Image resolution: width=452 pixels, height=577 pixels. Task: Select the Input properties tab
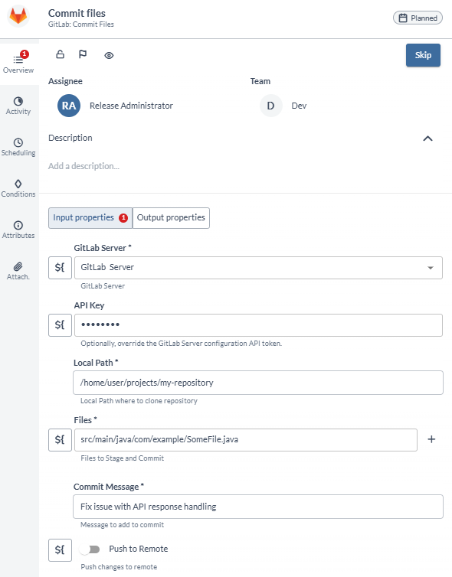[90, 218]
